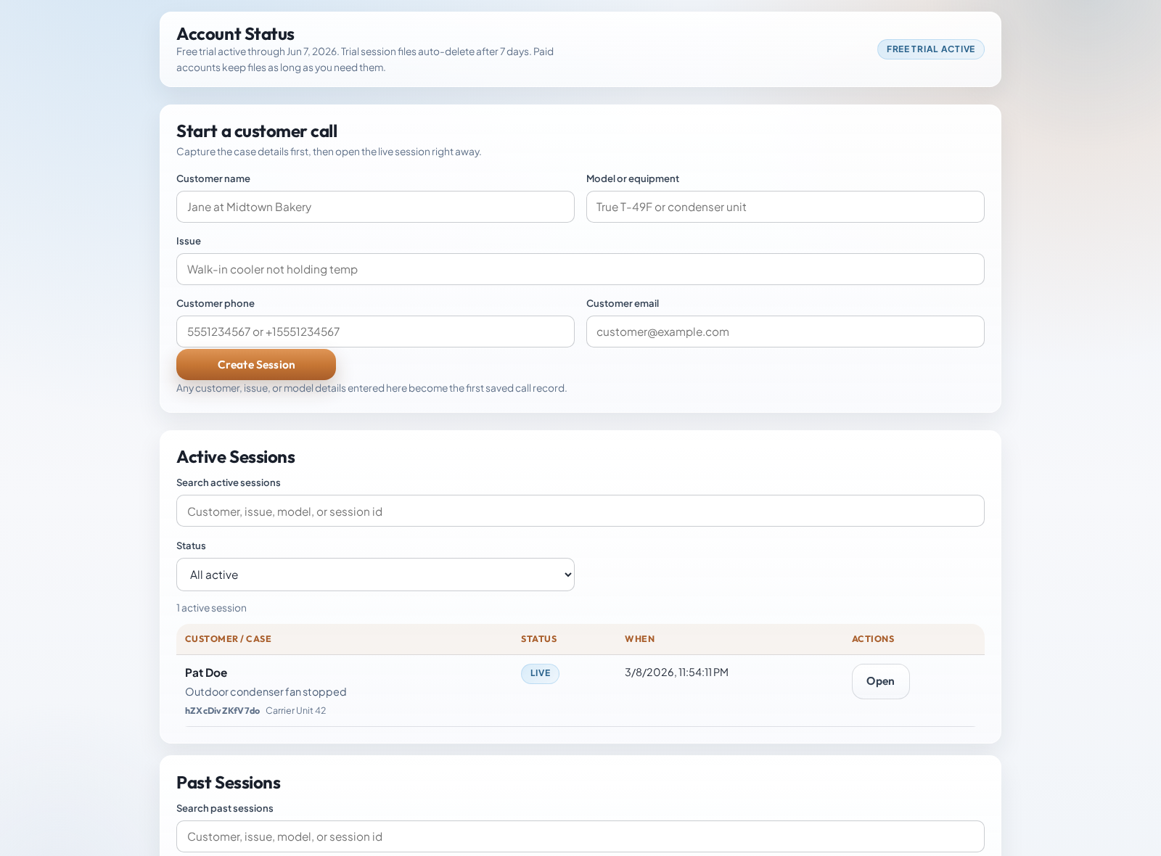Click the Customer name input field
1161x856 pixels.
374,207
